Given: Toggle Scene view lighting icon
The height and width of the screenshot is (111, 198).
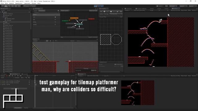Looking at the screenshot, I should (x=50, y=41).
